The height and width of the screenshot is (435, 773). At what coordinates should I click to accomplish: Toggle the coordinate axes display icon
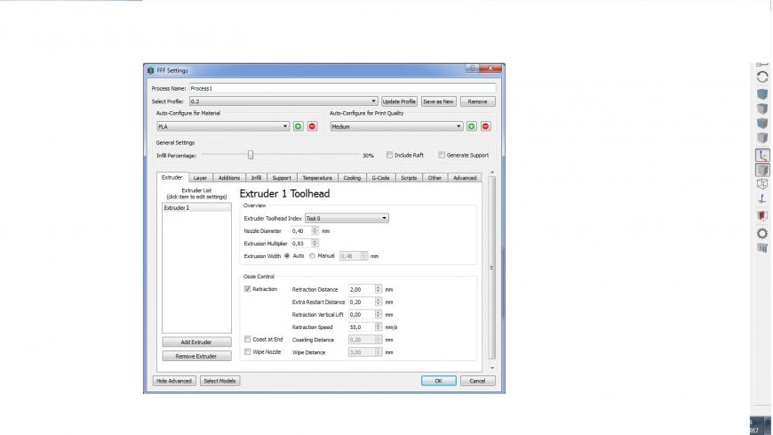point(762,155)
